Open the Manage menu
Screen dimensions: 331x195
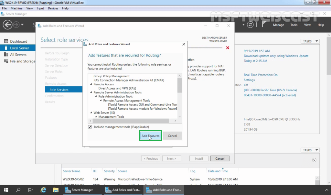(x=278, y=25)
